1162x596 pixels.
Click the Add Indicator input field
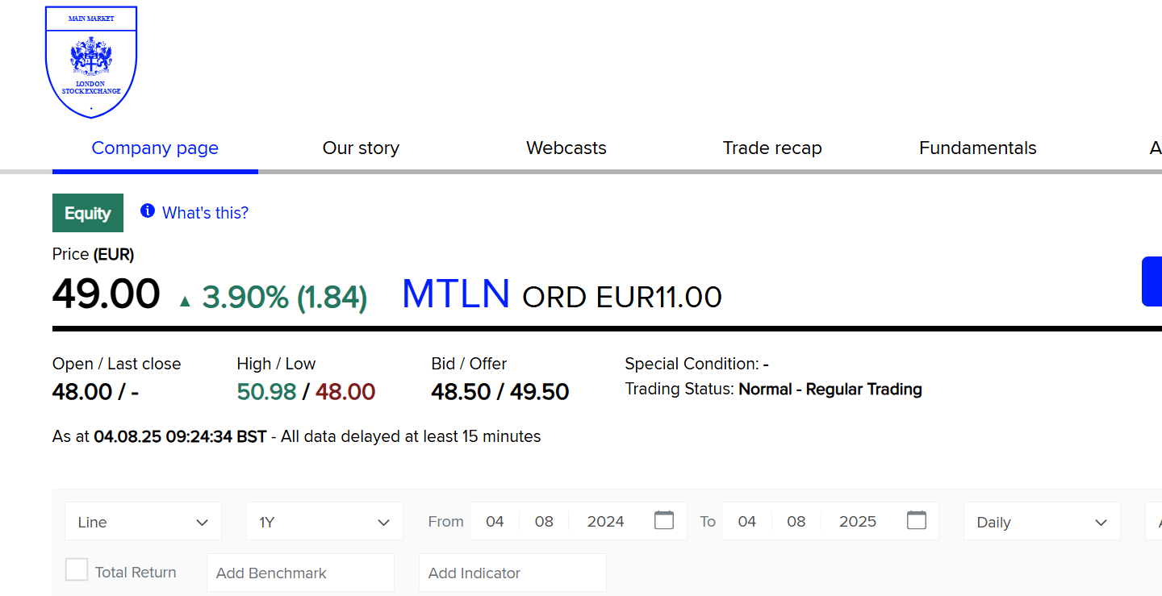click(512, 573)
